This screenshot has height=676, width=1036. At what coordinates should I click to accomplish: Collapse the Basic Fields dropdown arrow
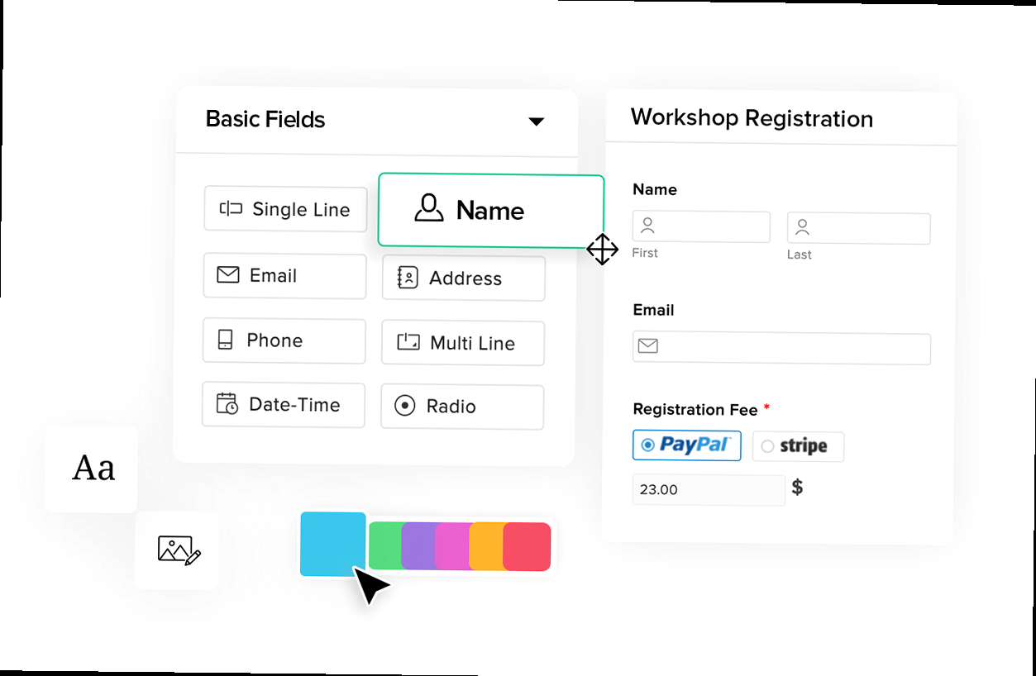click(536, 121)
